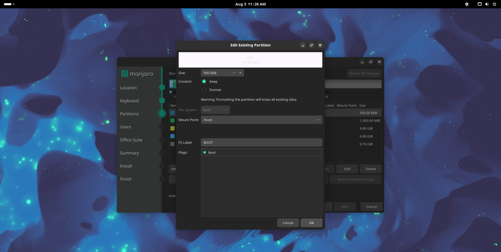
Task: Open the File System fat32 dropdown
Action: pyautogui.click(x=215, y=110)
